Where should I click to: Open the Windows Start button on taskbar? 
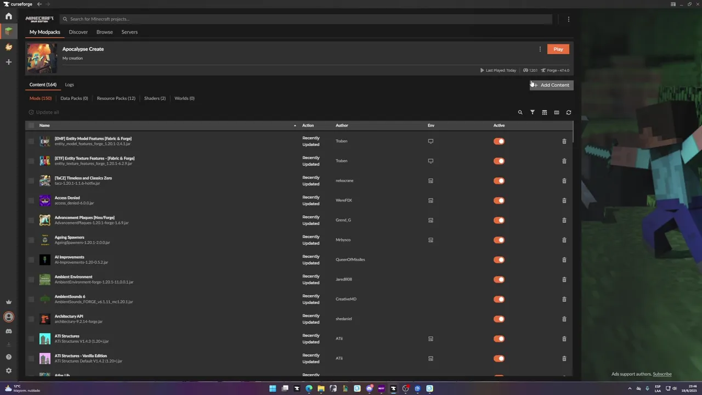pos(273,388)
